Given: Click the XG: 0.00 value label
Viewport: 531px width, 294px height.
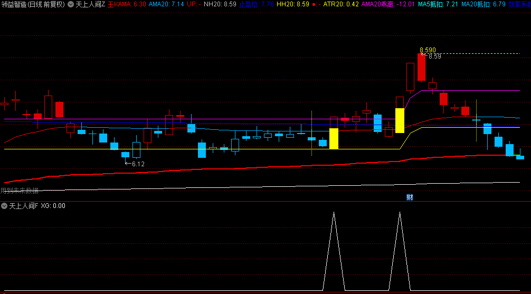Looking at the screenshot, I should 53,206.
